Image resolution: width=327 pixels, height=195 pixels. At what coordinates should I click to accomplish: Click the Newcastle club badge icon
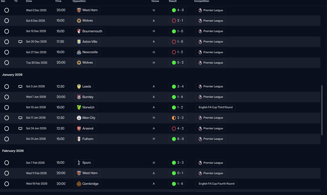click(x=79, y=52)
